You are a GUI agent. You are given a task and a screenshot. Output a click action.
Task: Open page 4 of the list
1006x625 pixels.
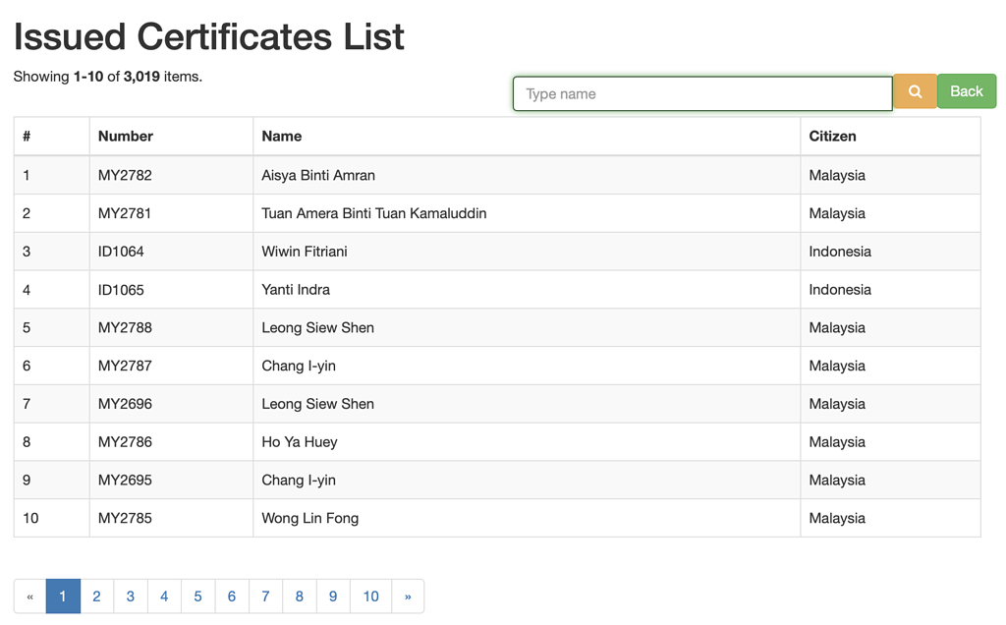pos(164,596)
